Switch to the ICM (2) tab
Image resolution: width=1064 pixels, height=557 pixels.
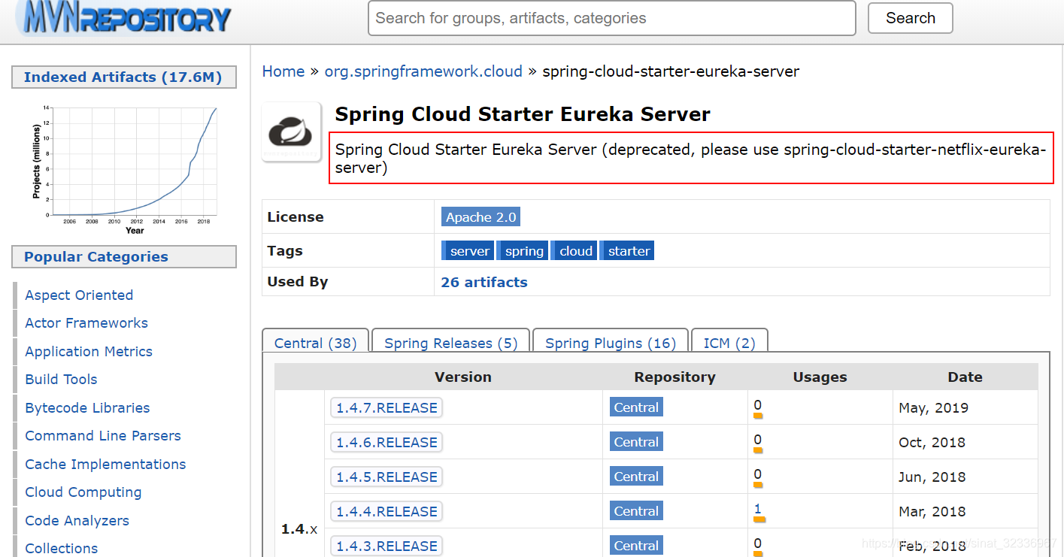pos(729,343)
